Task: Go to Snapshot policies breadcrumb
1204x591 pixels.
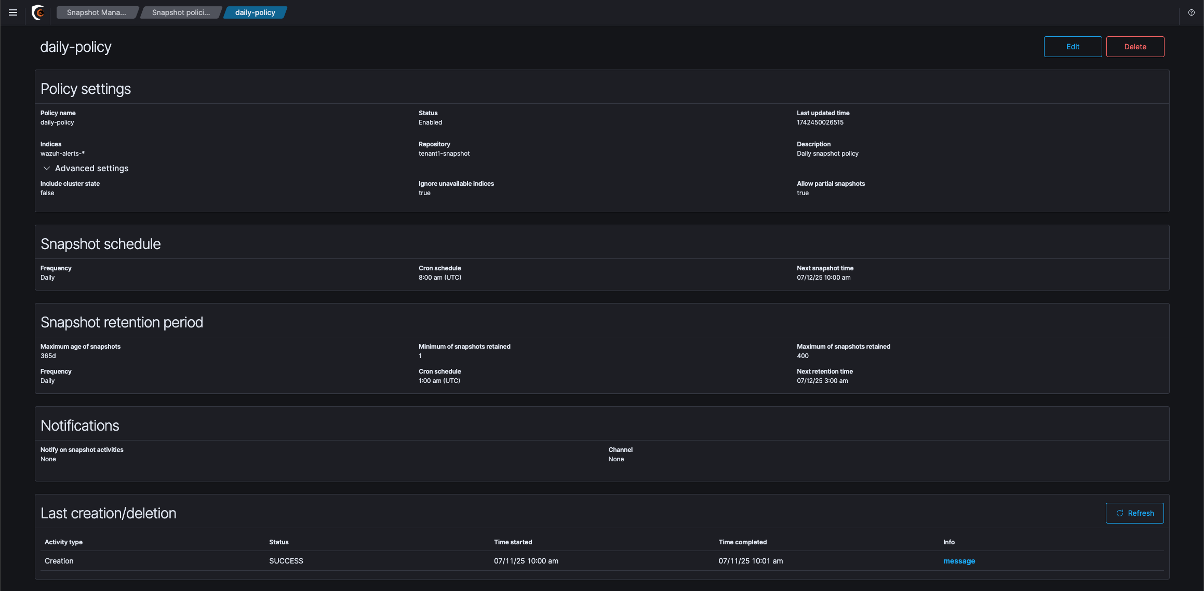Action: (x=181, y=12)
